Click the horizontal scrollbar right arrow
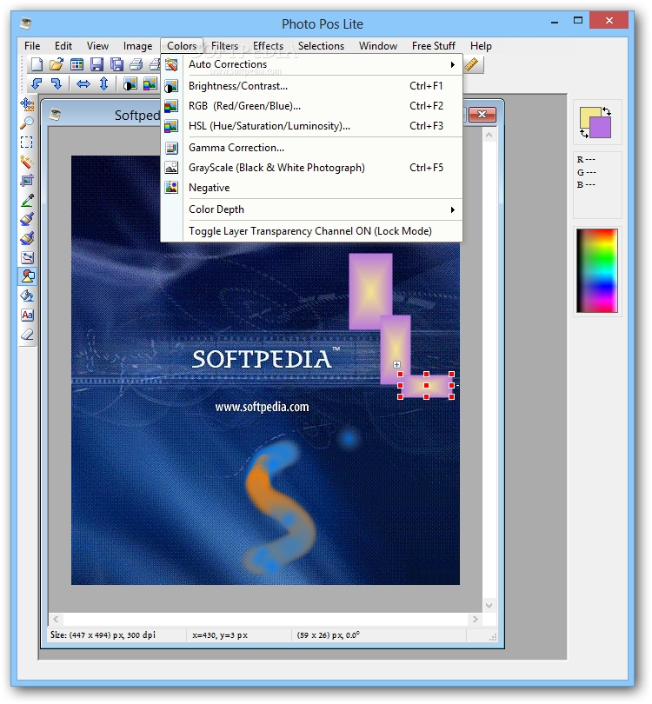652x704 pixels. click(x=475, y=620)
